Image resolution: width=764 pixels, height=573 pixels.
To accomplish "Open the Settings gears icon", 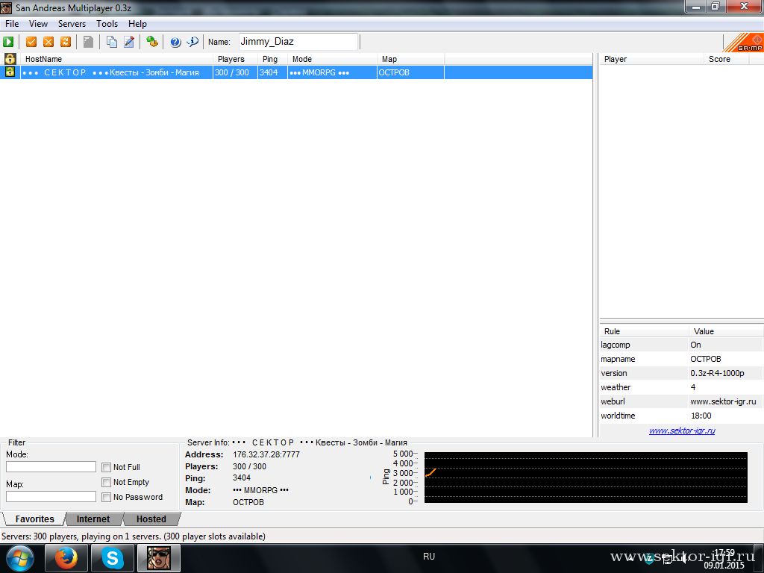I will [x=152, y=42].
